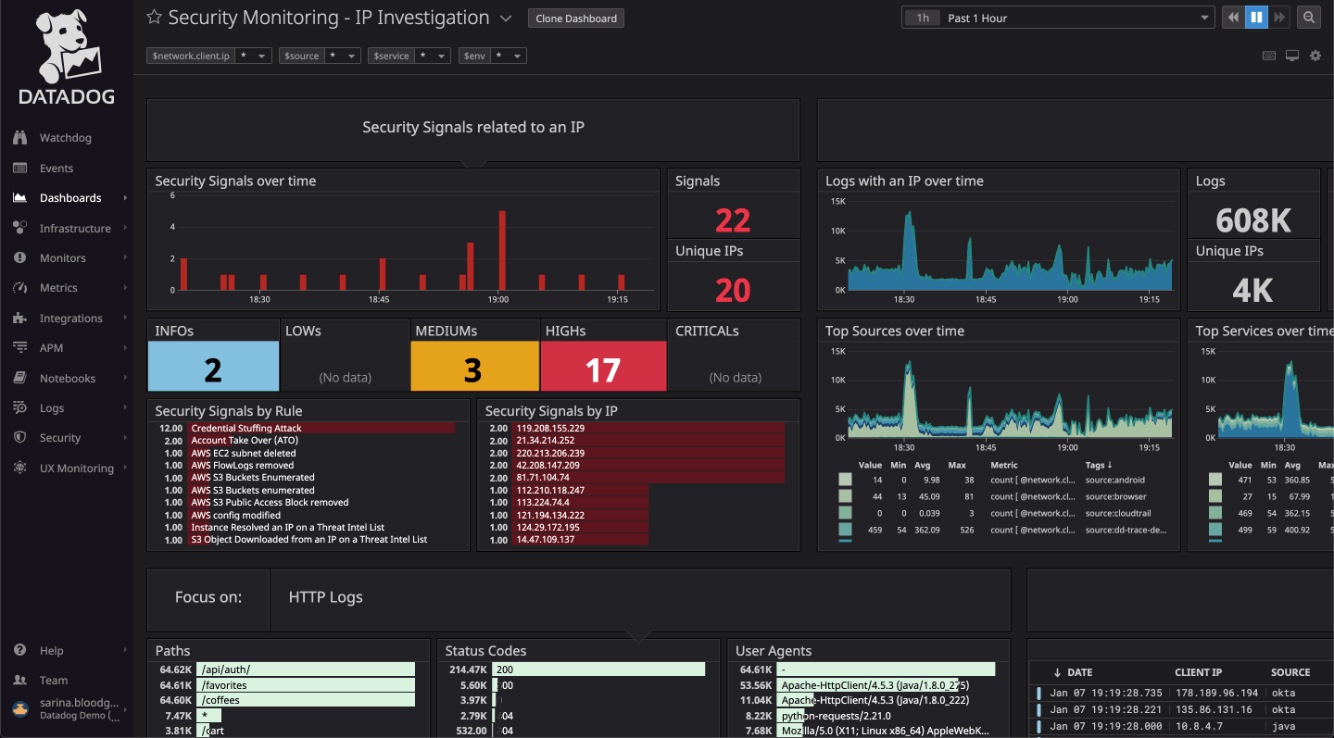Pause the live dashboard updates

pos(1259,17)
